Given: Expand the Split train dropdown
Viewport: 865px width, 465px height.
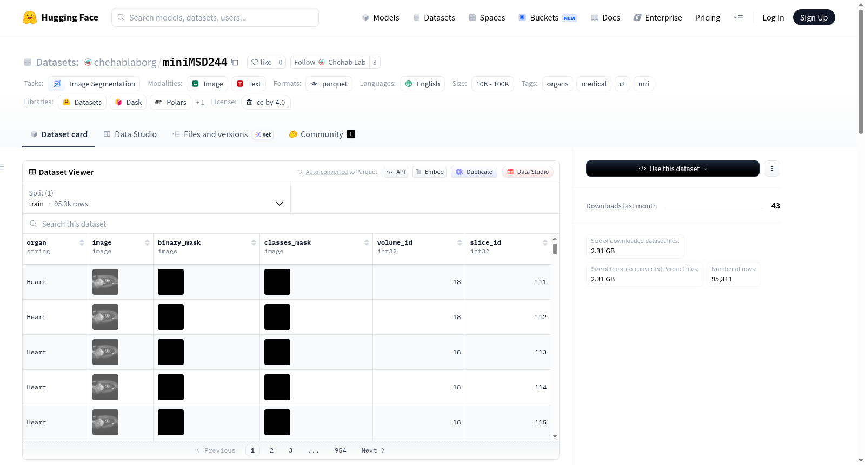Looking at the screenshot, I should 156,198.
